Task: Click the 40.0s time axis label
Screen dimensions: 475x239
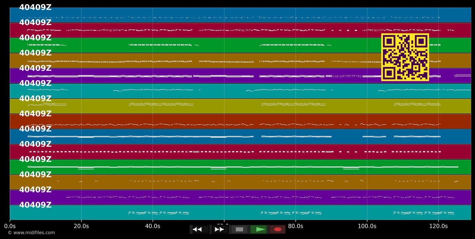Action: pos(153,226)
